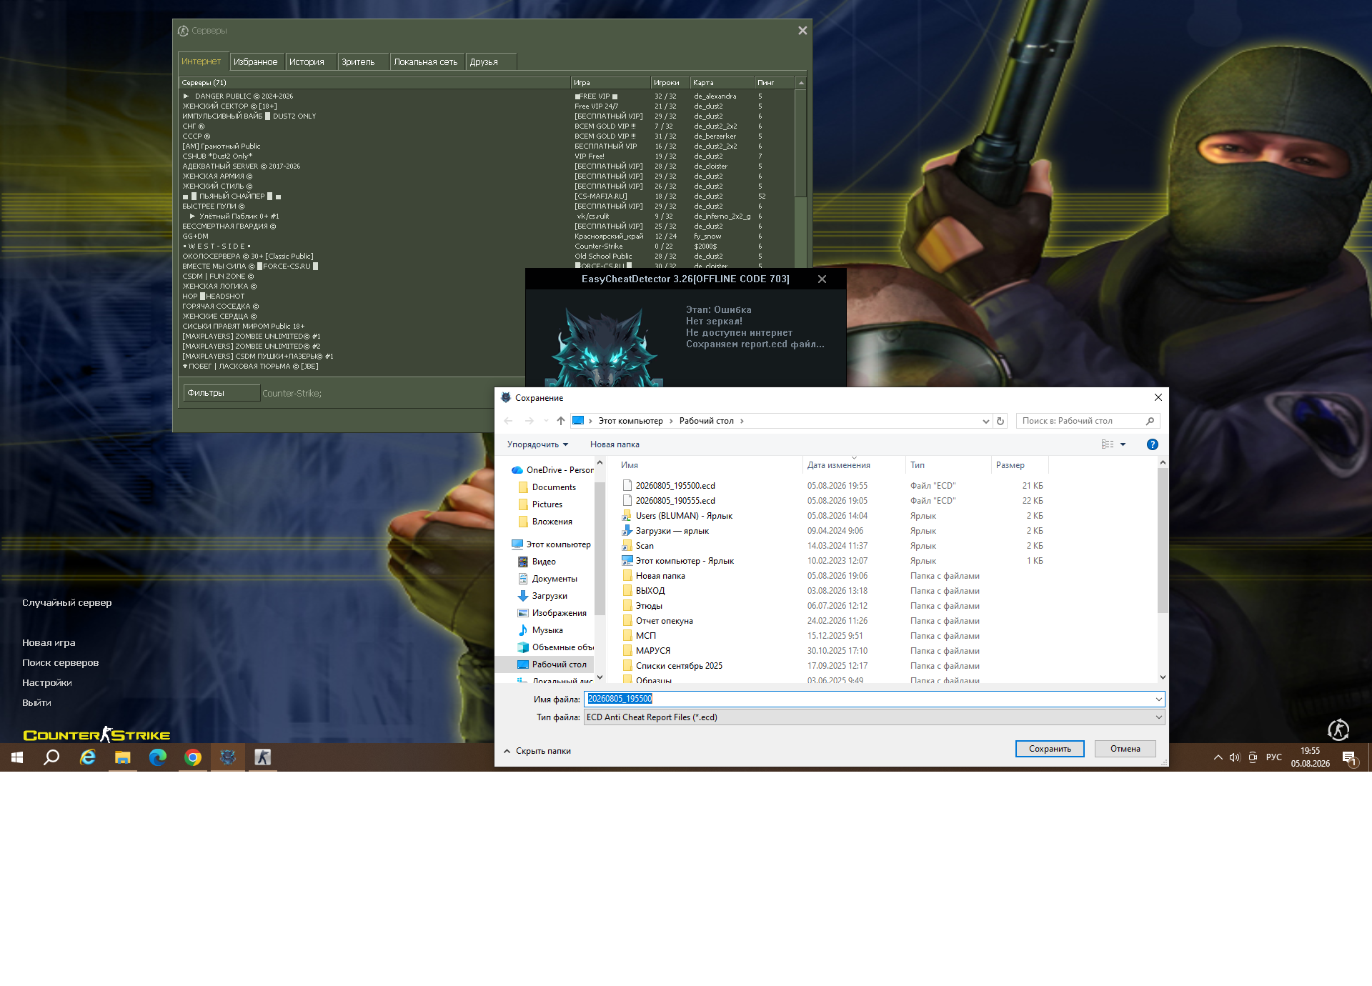Sort servers by Пинг column

pyautogui.click(x=774, y=83)
